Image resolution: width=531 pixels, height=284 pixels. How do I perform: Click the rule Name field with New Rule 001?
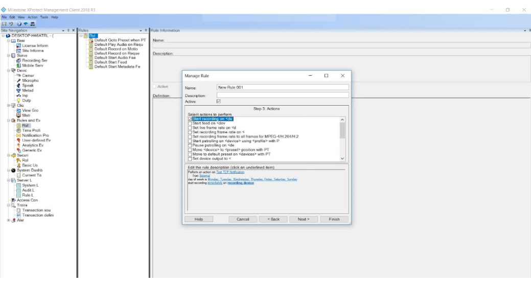coord(283,87)
